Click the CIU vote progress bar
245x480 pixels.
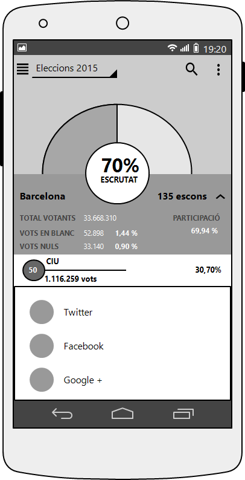click(x=85, y=270)
